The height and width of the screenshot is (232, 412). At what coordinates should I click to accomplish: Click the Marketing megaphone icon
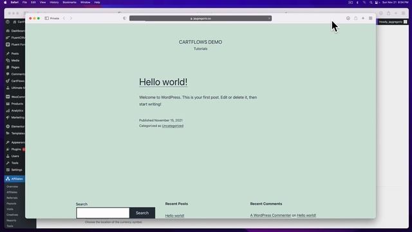(x=8, y=117)
